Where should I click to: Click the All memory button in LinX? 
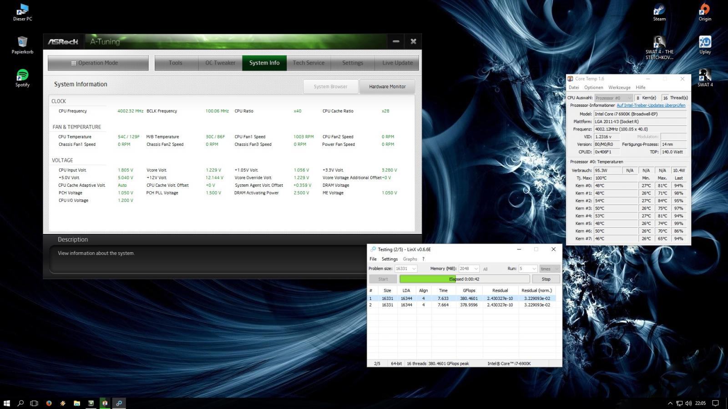pos(485,269)
